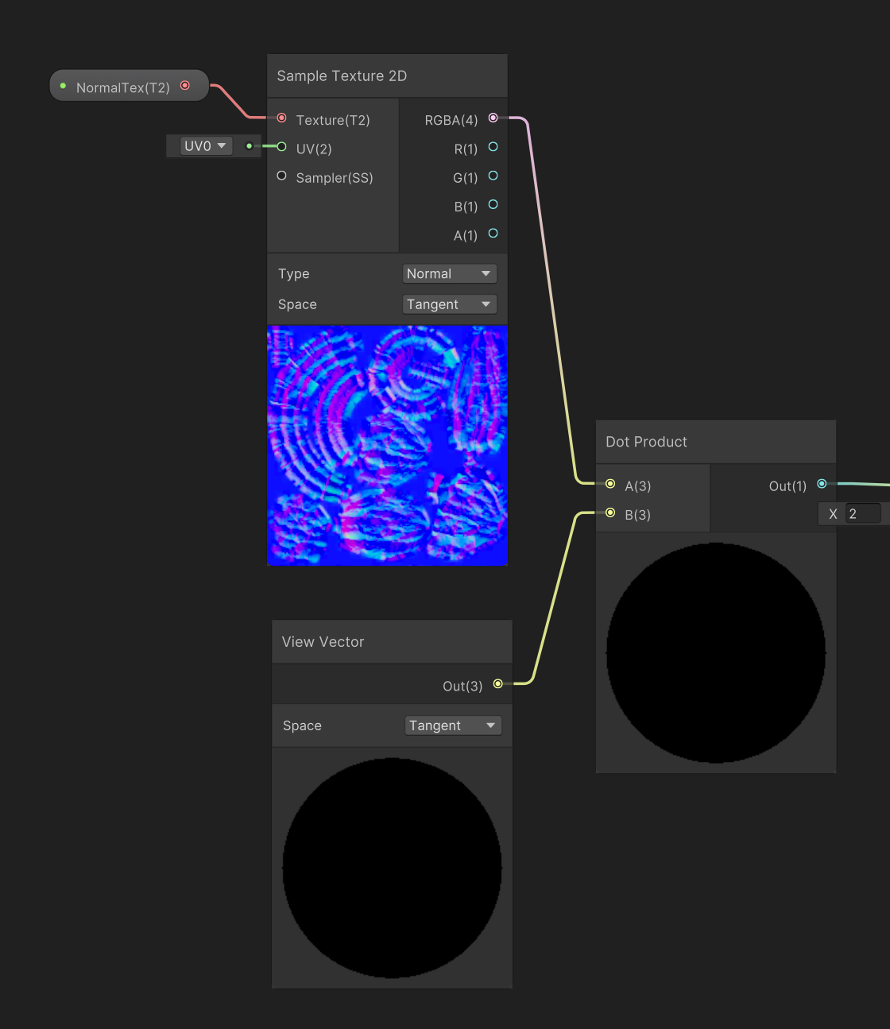890x1029 pixels.
Task: Click the Texture(T2) input port
Action: (x=281, y=118)
